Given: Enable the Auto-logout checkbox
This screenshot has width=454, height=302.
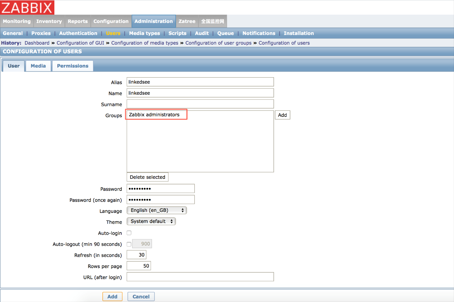Looking at the screenshot, I should click(129, 244).
